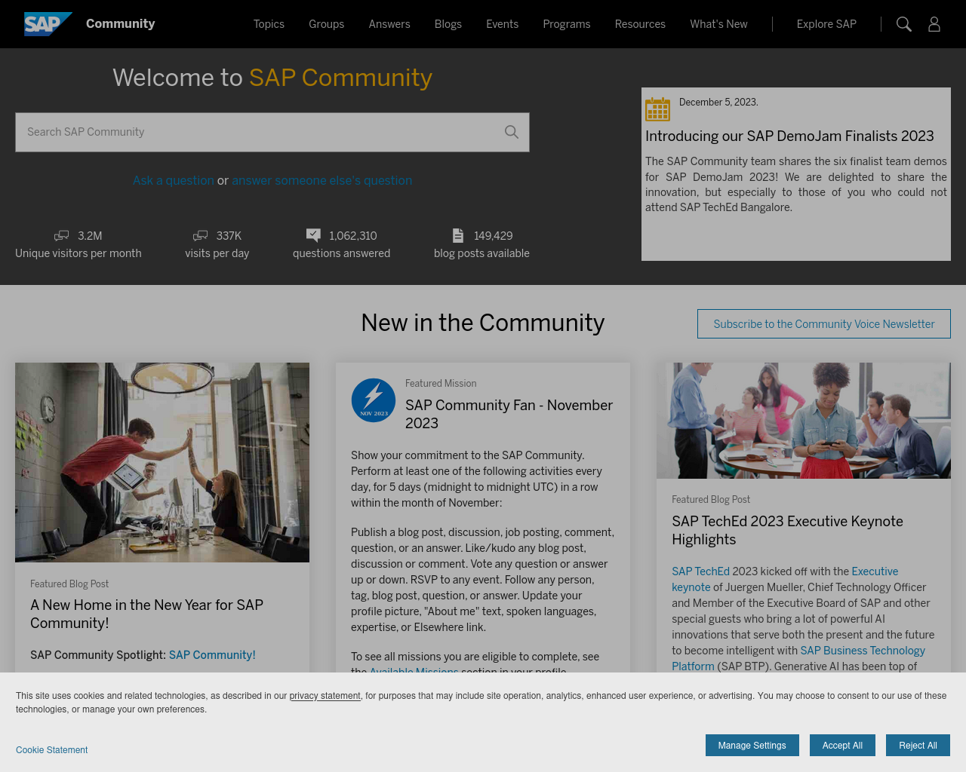Click the checkmark icon beside 1,062,310 questions answered
The height and width of the screenshot is (772, 966).
coord(313,235)
